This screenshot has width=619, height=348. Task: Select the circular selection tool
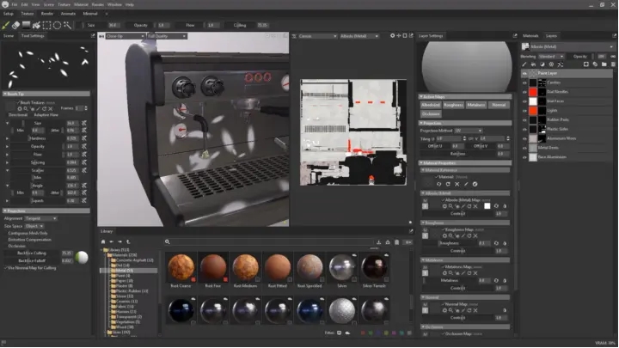(x=58, y=25)
